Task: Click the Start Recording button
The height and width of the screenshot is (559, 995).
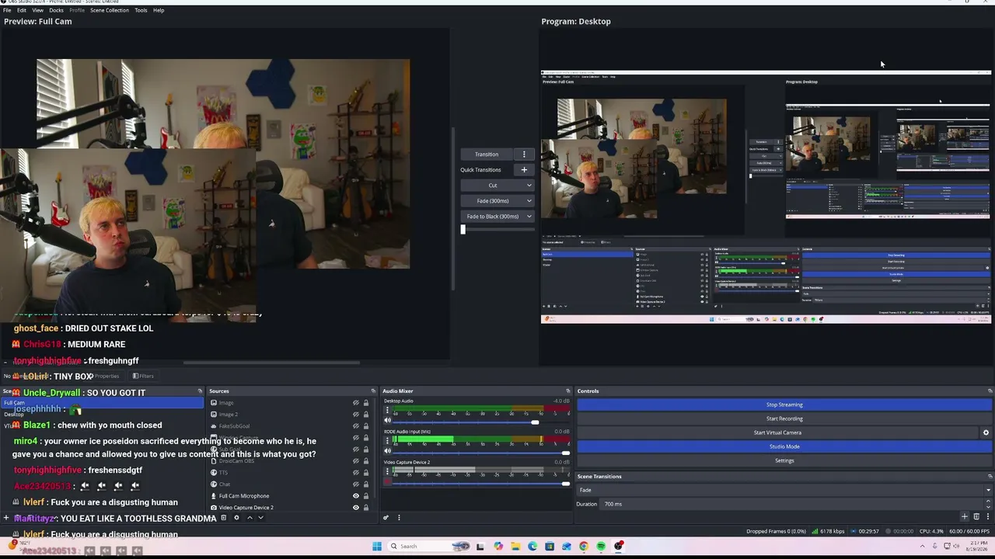Action: tap(784, 418)
